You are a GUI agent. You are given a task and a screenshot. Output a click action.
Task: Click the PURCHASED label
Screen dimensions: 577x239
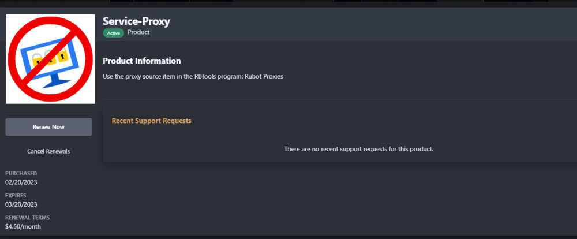pyautogui.click(x=21, y=173)
